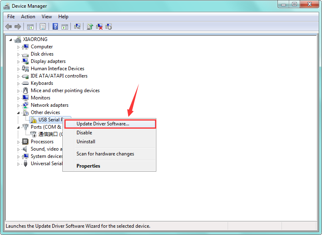Click the Disable device toolbar icon
The width and height of the screenshot is (322, 235).
tap(109, 26)
